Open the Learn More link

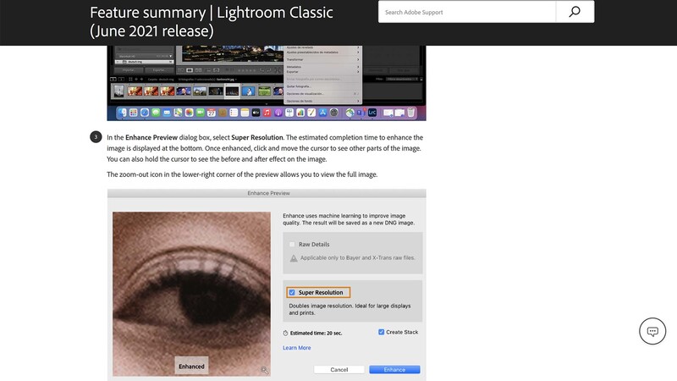tap(297, 348)
